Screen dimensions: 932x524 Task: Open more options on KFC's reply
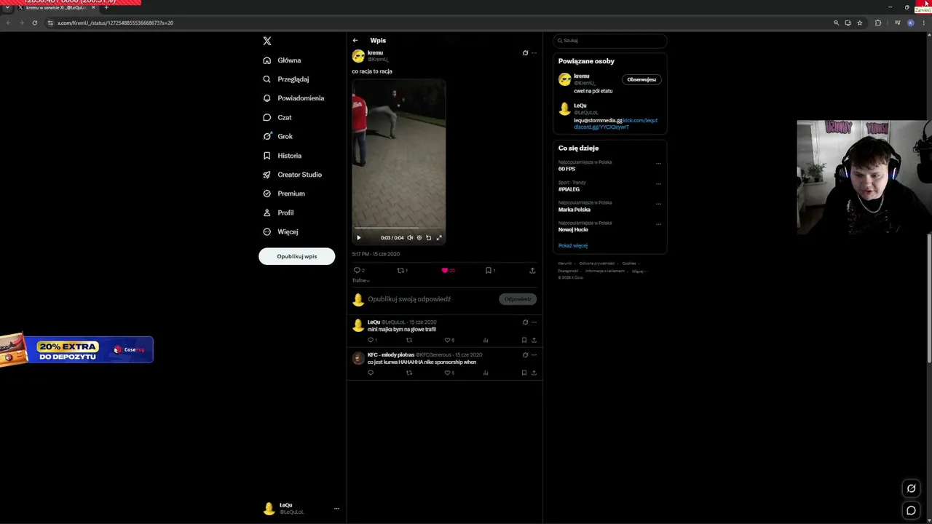pos(534,355)
